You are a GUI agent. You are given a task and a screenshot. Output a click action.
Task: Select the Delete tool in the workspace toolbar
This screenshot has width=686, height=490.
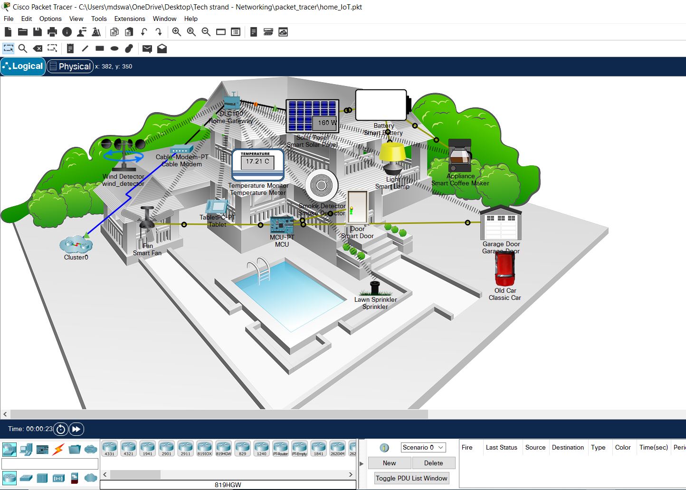click(38, 48)
